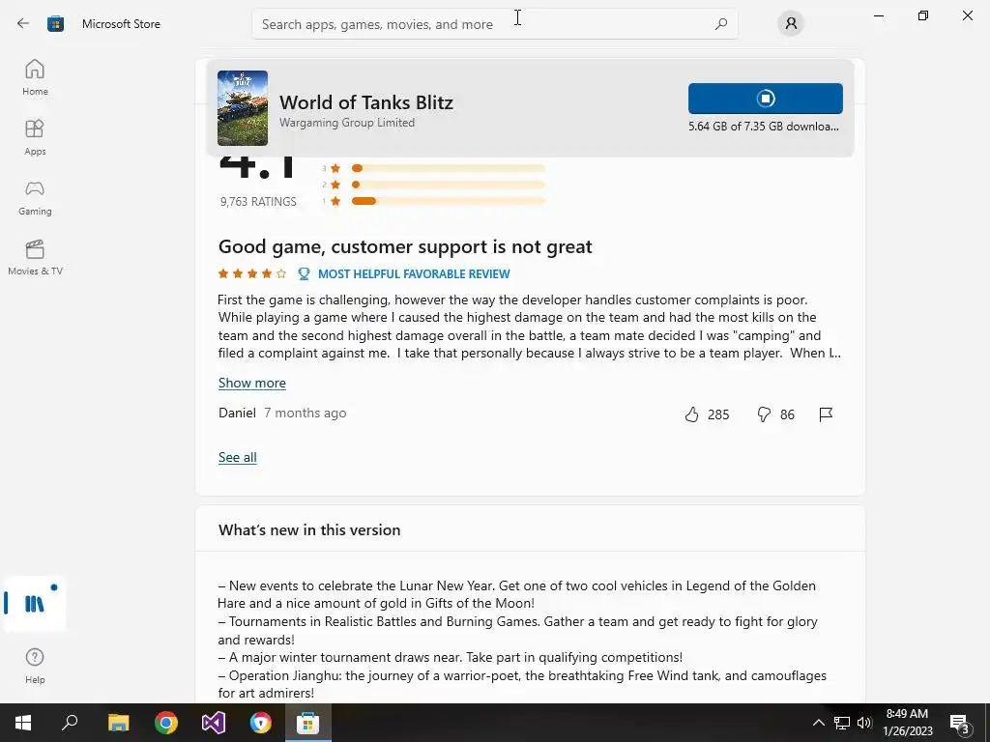The width and height of the screenshot is (990, 742).
Task: Click the download progress text 5.64 GB
Action: point(764,127)
